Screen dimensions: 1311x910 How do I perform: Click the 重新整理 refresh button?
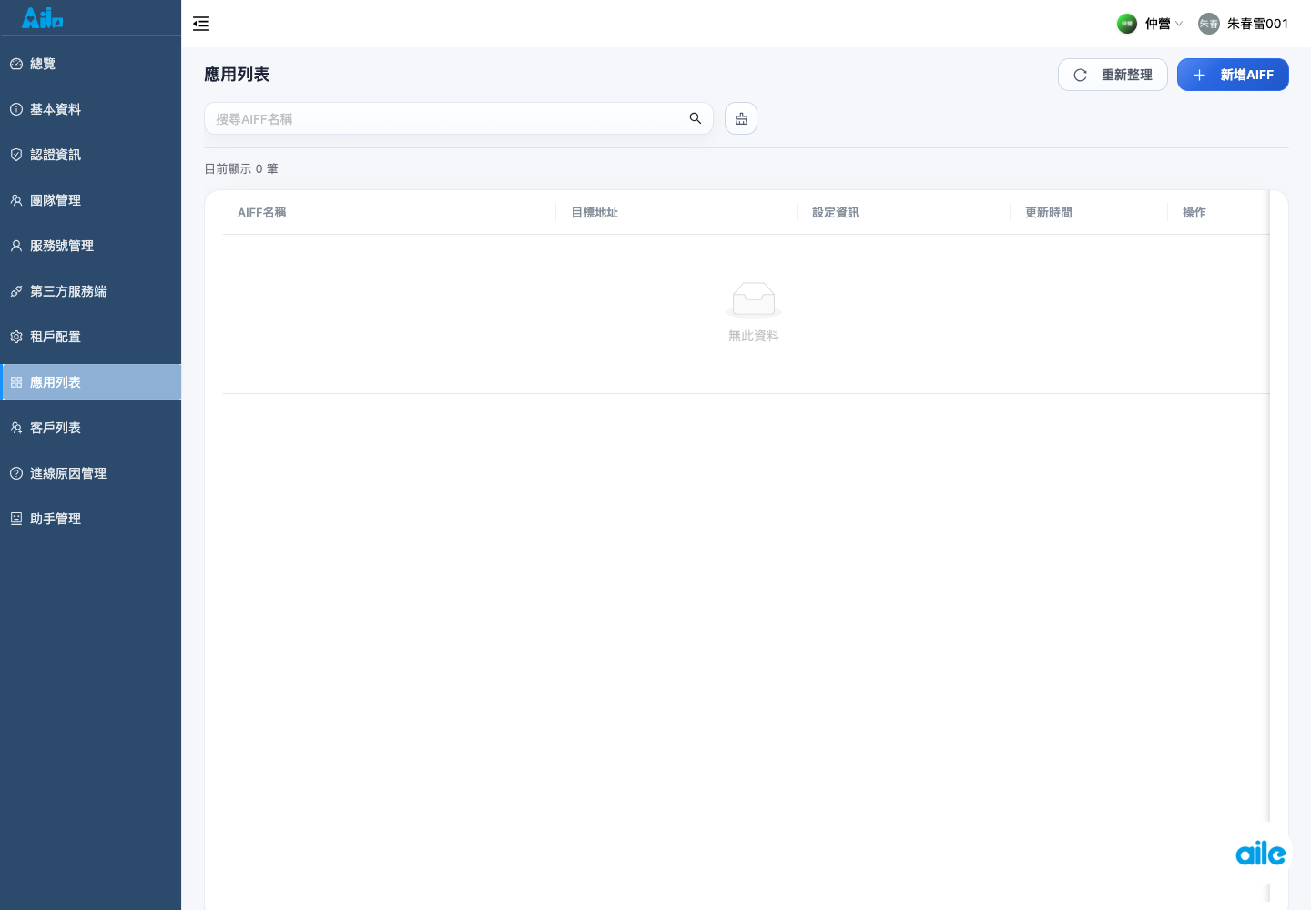tap(1113, 75)
